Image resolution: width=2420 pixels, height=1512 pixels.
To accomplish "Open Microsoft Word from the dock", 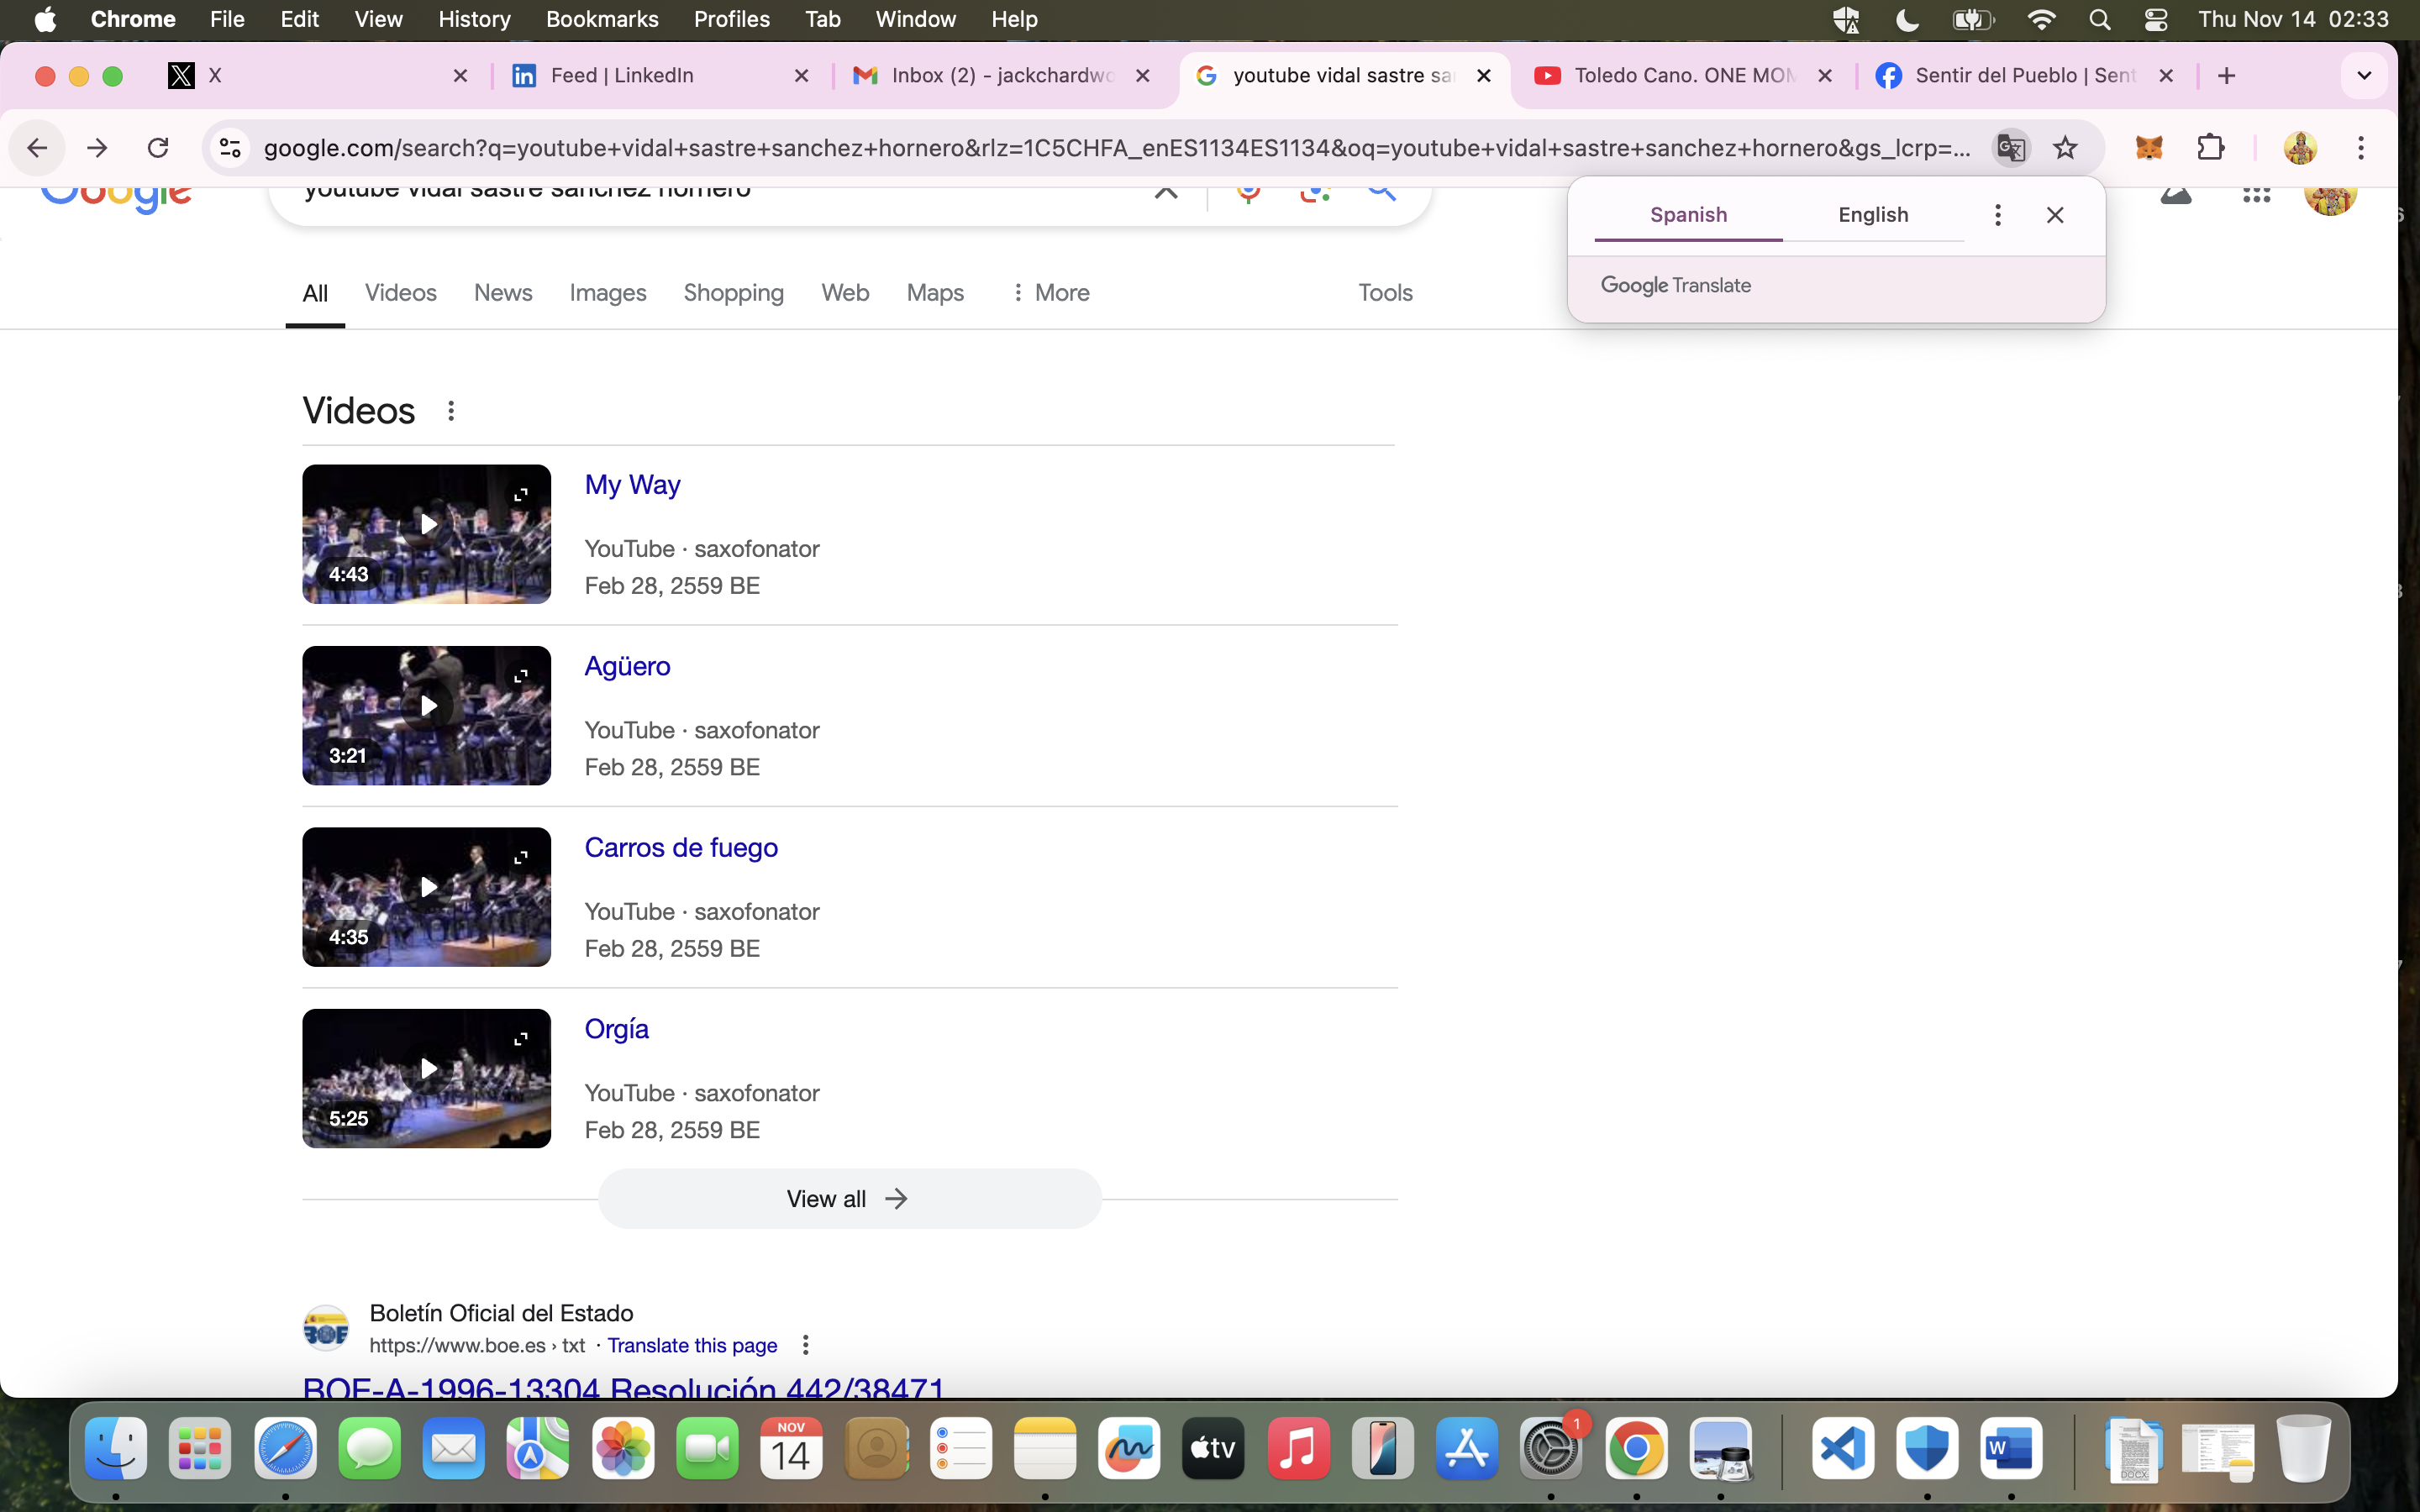I will (x=2011, y=1448).
